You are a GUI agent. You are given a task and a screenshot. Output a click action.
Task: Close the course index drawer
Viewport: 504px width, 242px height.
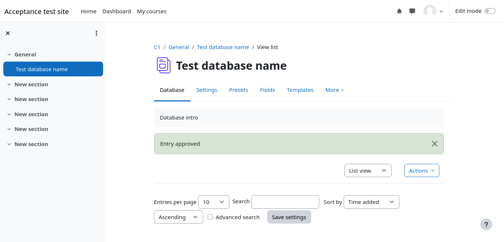coord(8,33)
